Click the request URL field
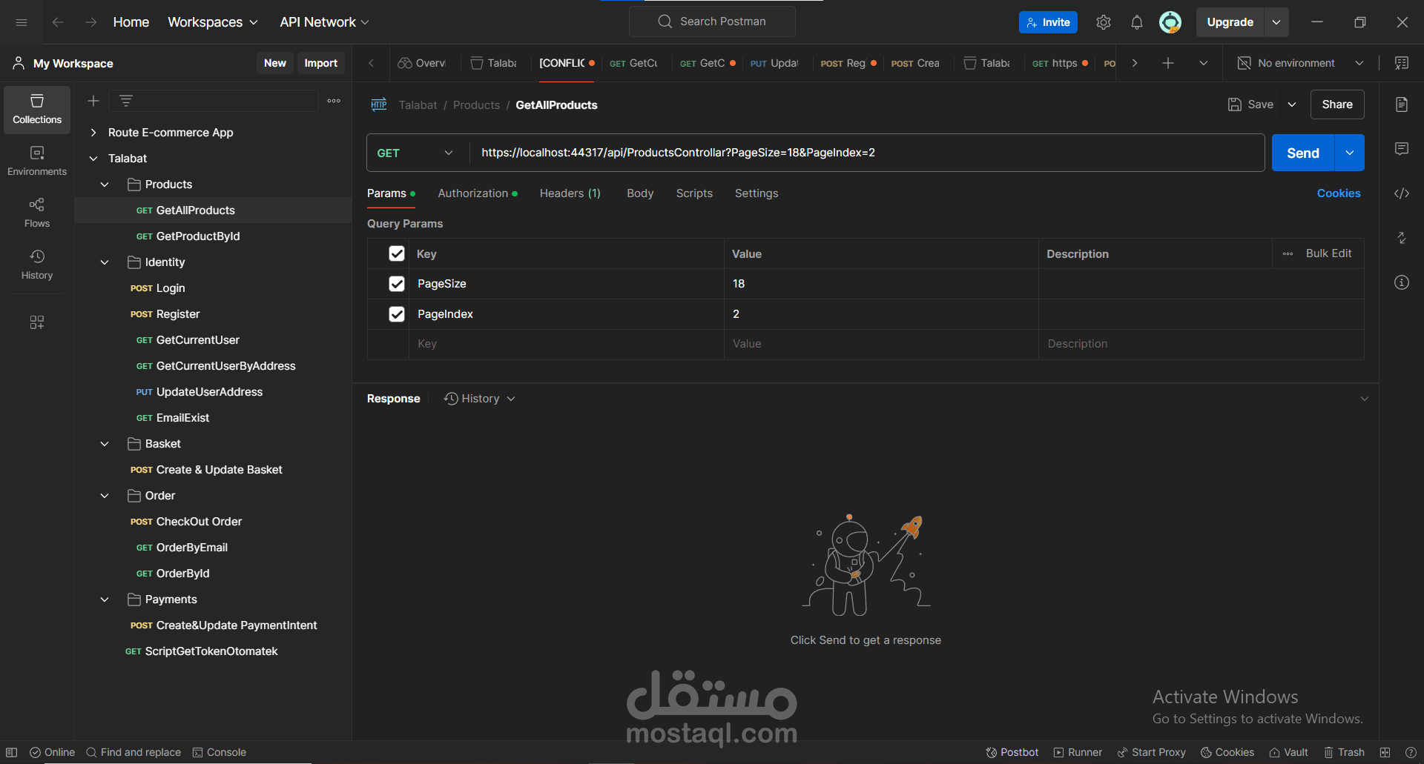 point(866,153)
